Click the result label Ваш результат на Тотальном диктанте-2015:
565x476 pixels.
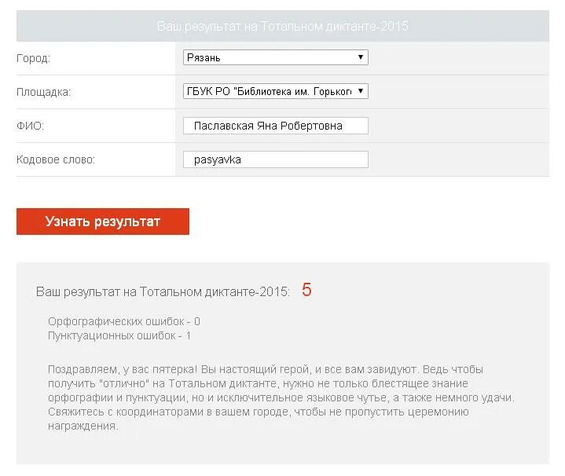pyautogui.click(x=163, y=291)
